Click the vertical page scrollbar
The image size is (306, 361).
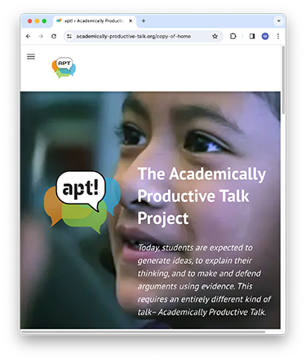[283, 81]
